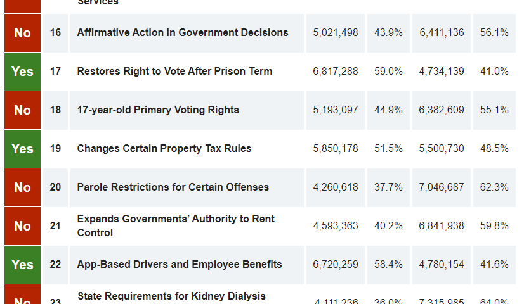The image size is (524, 304).
Task: Click proposition number 19 cell
Action: pyautogui.click(x=56, y=149)
